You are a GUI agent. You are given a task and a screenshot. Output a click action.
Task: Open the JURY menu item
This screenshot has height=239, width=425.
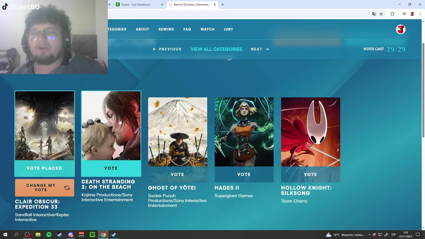point(228,29)
